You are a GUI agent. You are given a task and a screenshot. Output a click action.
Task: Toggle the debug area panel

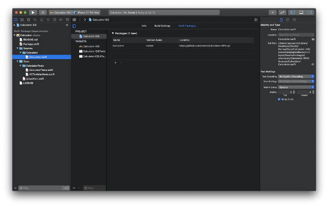301,12
